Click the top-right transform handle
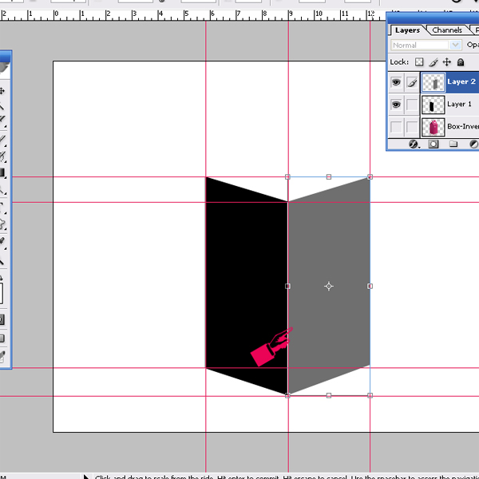 (370, 177)
